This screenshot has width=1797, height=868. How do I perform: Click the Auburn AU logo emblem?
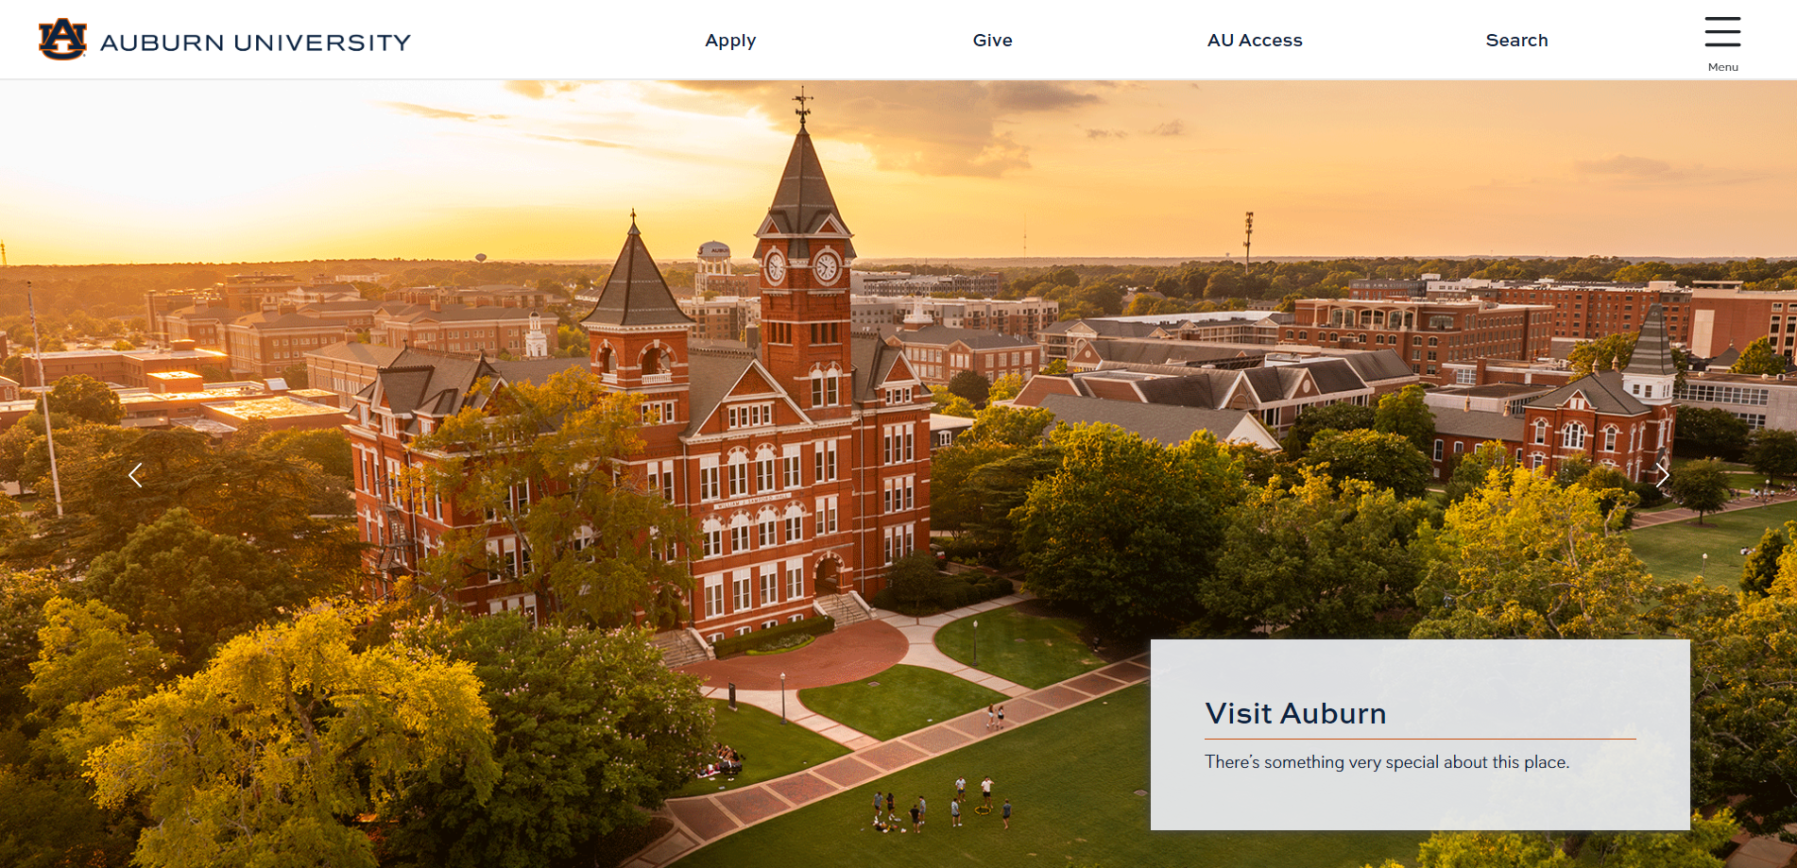[x=62, y=40]
